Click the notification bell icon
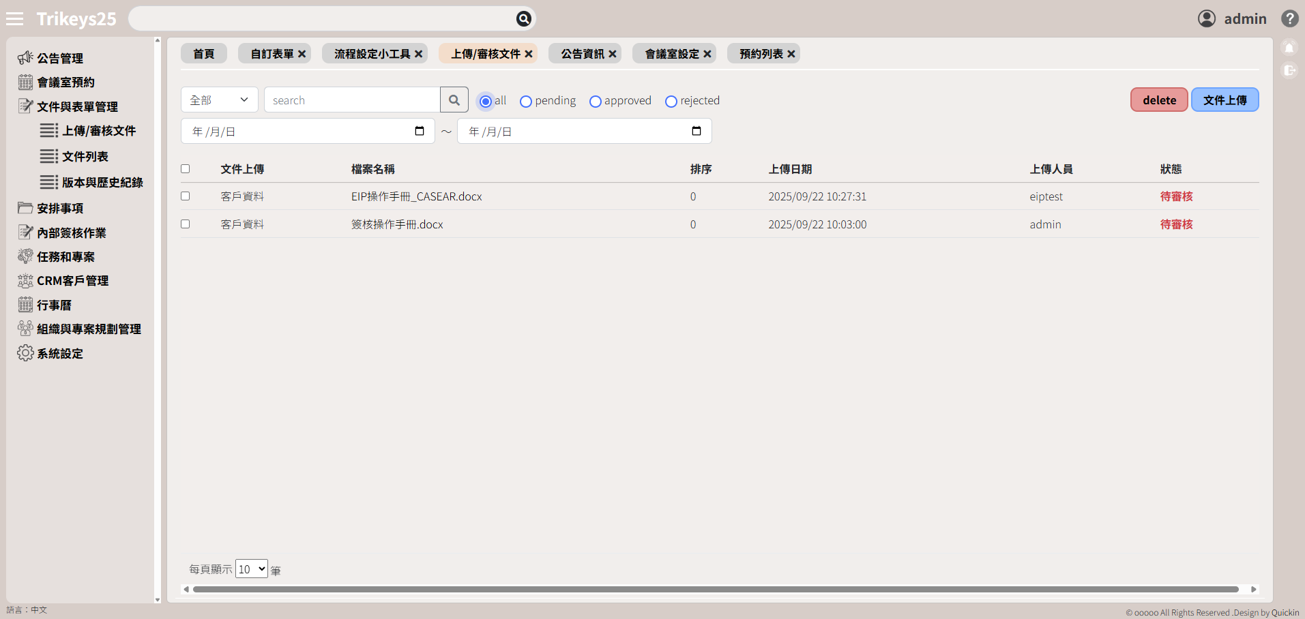1305x619 pixels. pos(1289,48)
